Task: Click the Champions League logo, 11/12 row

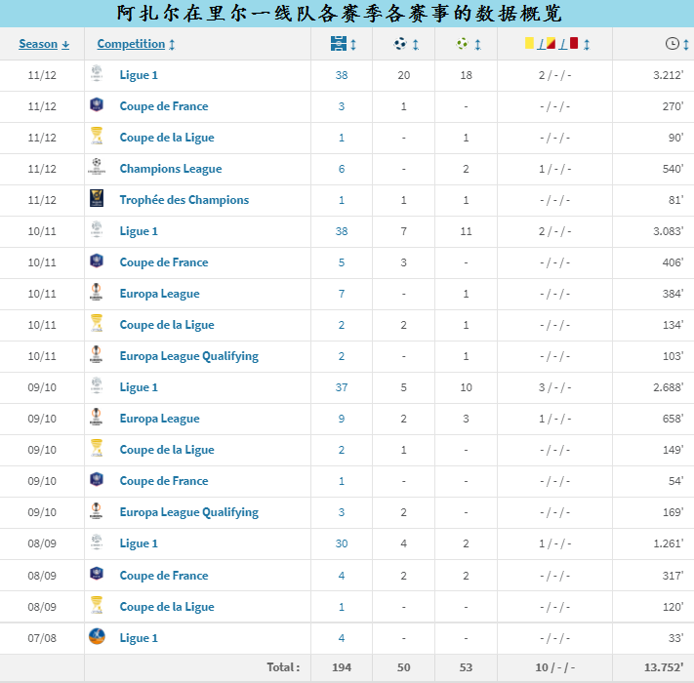Action: [97, 169]
